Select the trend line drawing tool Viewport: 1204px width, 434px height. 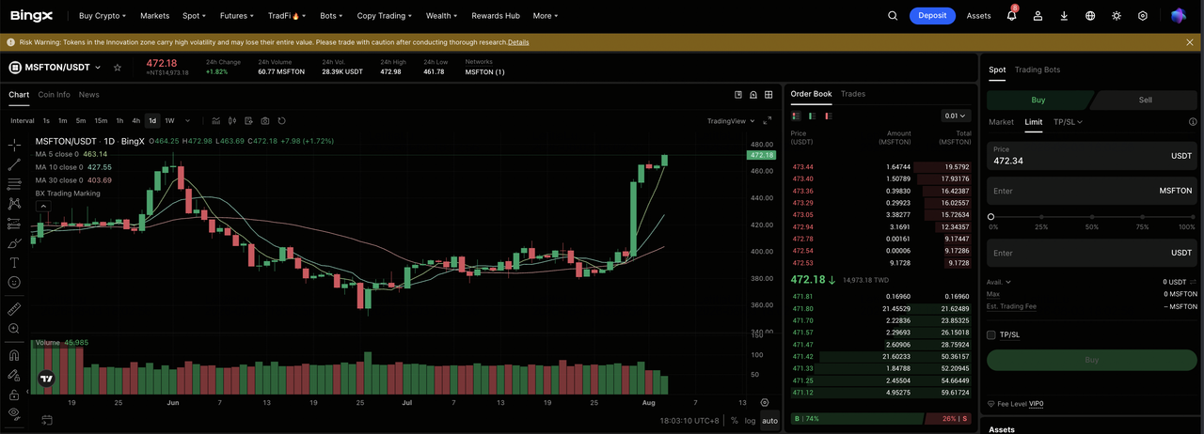14,164
